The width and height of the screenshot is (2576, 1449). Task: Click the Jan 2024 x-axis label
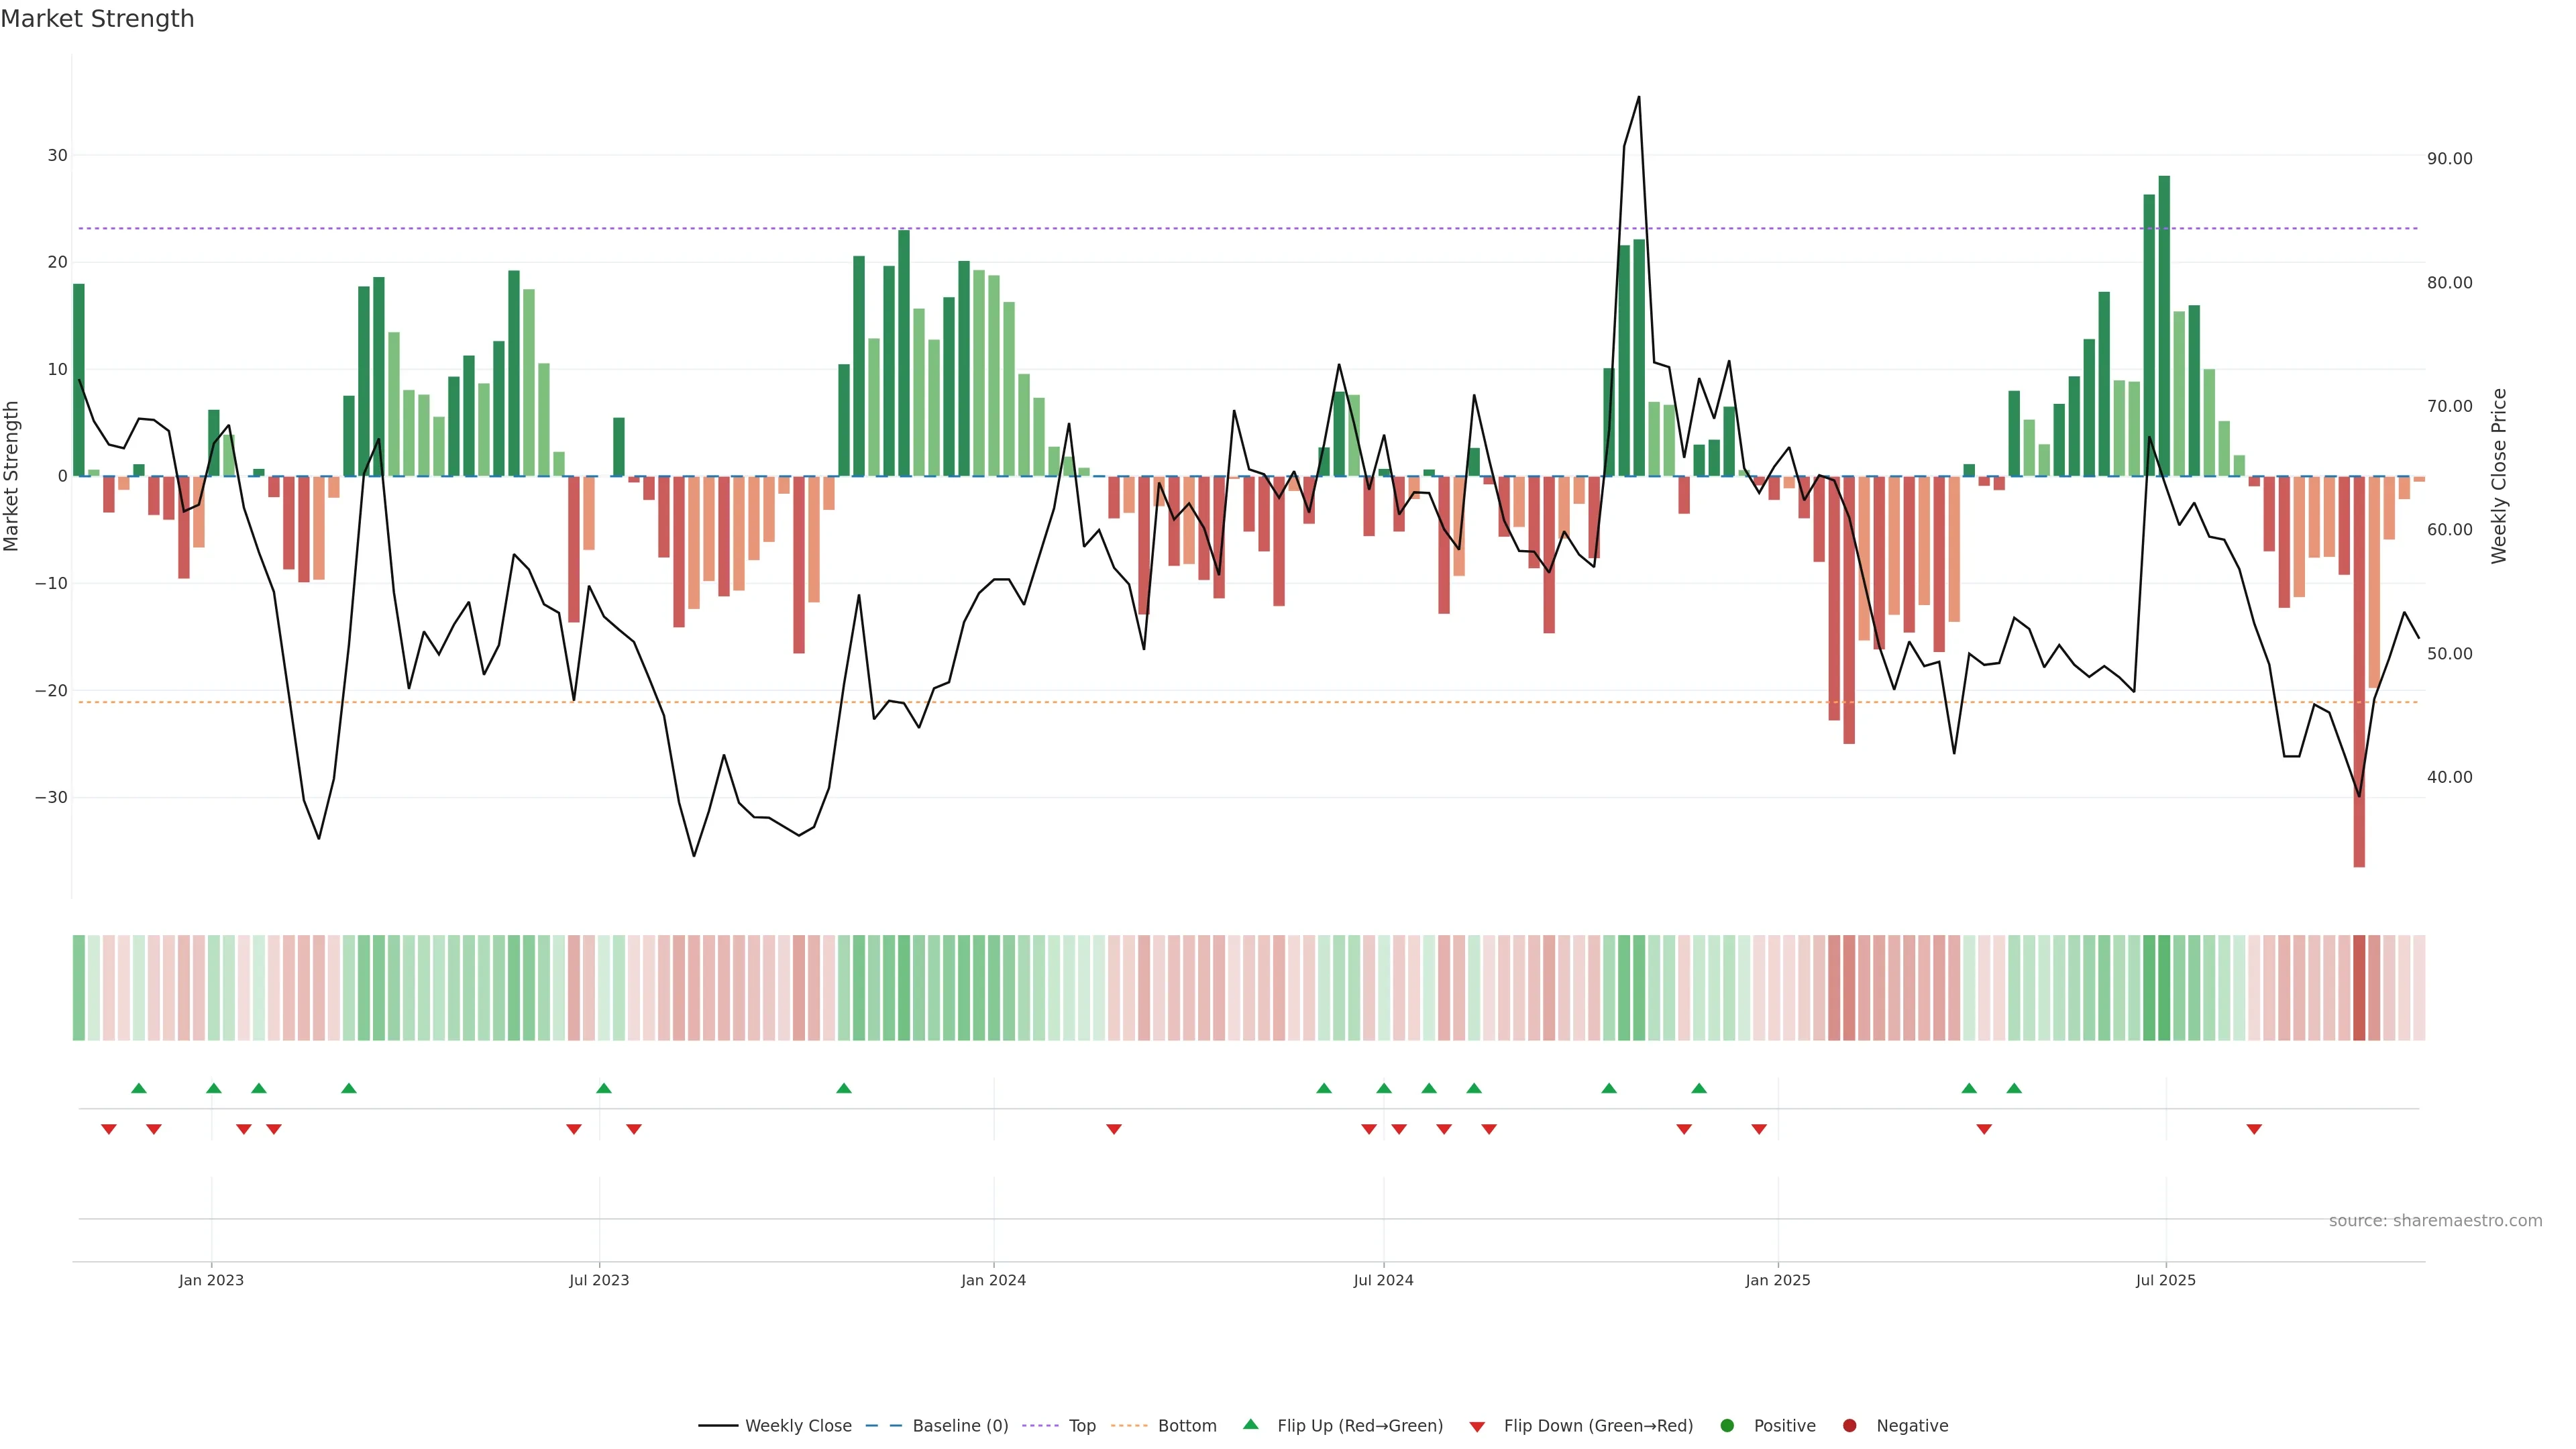(x=993, y=1280)
